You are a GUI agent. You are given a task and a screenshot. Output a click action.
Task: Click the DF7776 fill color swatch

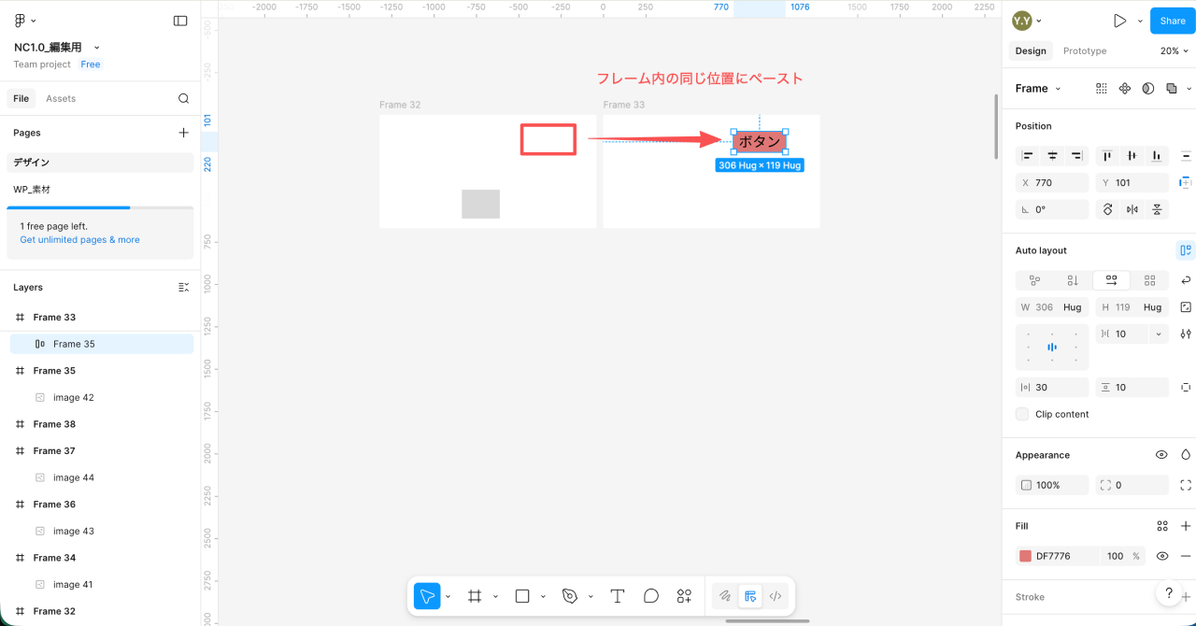coord(1025,556)
